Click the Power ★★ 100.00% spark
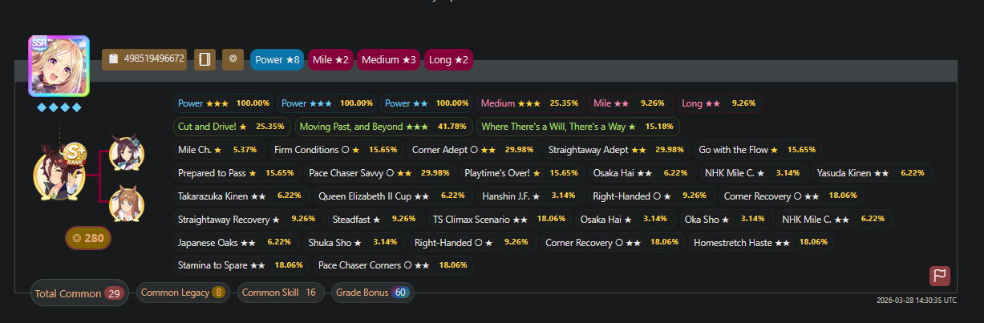Viewport: 984px width, 323px height. (x=427, y=103)
